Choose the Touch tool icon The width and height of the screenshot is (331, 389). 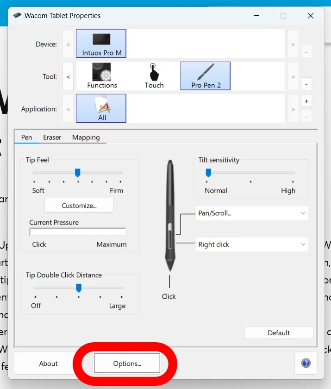154,76
